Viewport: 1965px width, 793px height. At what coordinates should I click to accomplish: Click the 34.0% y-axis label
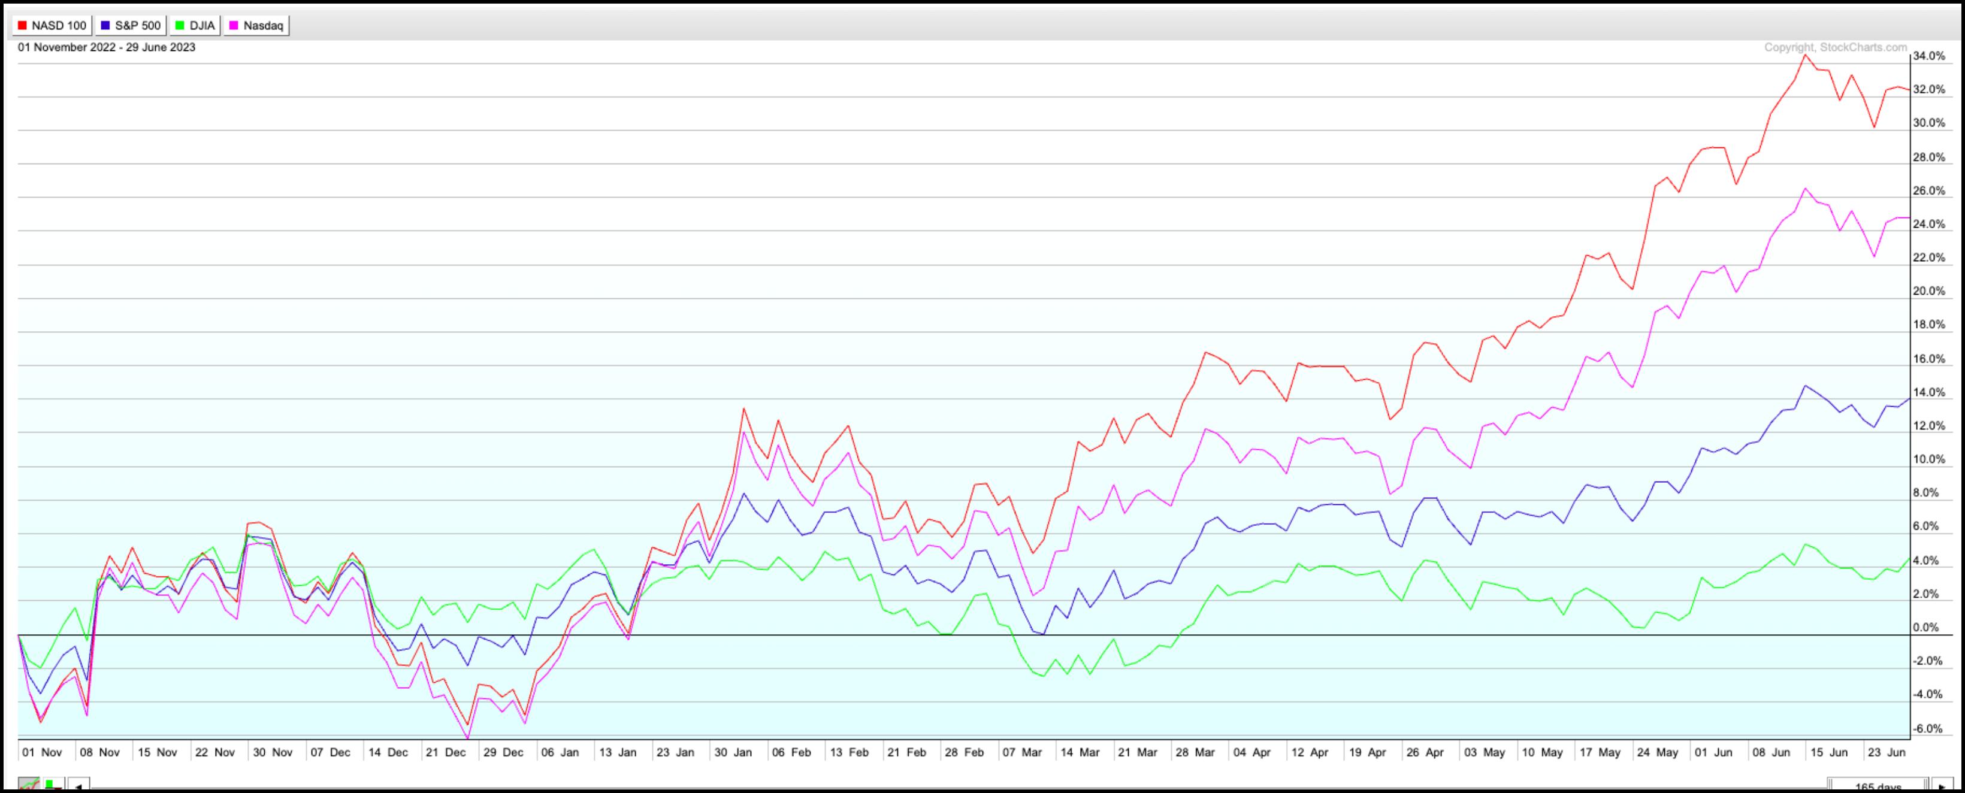pos(1929,56)
